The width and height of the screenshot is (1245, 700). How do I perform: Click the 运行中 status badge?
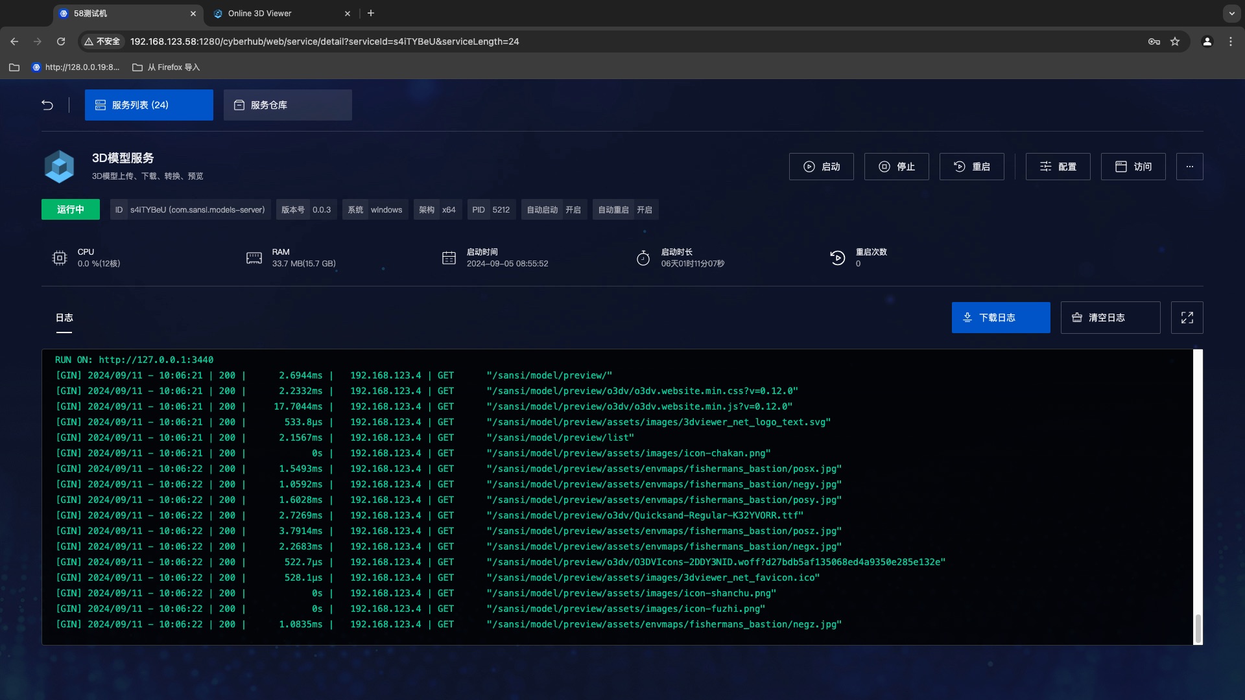pos(71,209)
